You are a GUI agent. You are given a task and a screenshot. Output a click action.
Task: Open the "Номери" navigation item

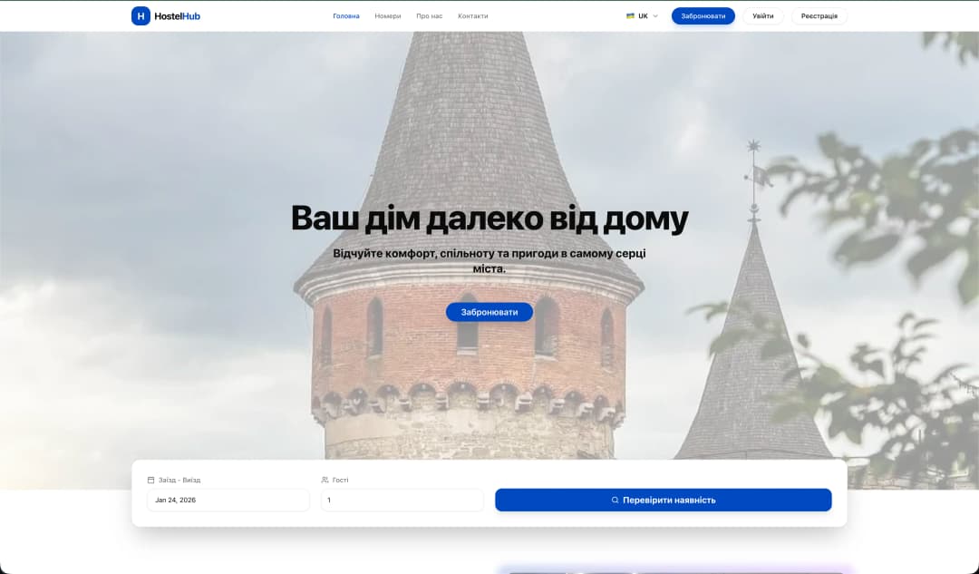[x=386, y=15]
